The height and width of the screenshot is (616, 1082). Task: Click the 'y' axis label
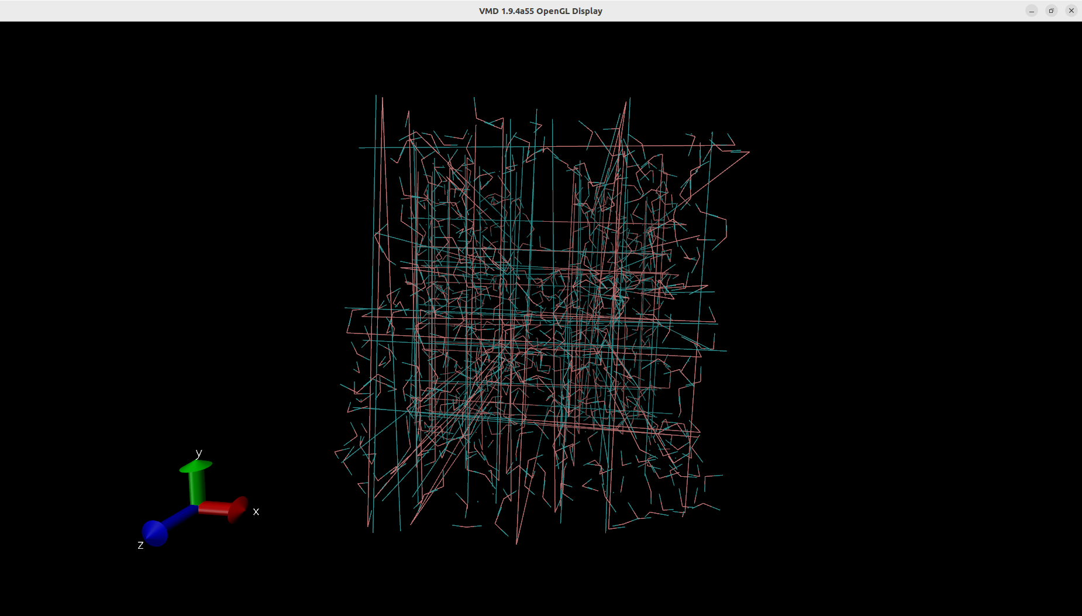199,453
